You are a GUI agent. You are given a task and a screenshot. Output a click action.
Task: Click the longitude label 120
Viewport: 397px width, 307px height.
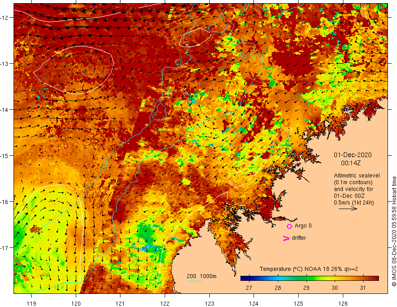point(76,303)
